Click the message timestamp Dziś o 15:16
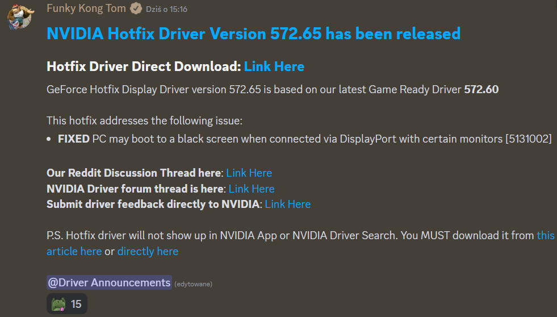This screenshot has height=317, width=557. 167,10
